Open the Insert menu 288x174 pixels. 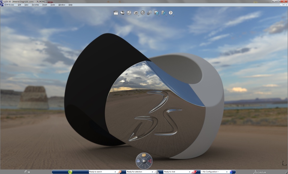[x=45, y=5]
